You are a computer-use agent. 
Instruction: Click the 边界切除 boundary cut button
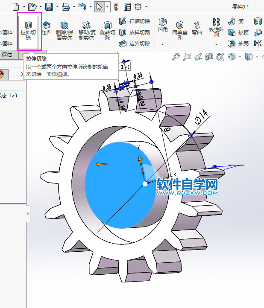coord(135,43)
